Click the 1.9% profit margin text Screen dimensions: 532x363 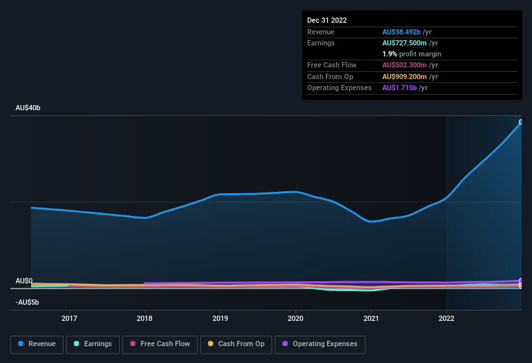point(411,54)
